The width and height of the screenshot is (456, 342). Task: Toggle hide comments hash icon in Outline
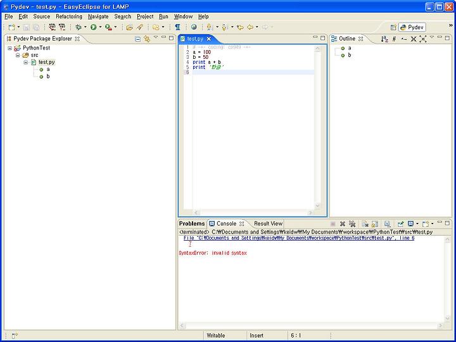pyautogui.click(x=394, y=39)
